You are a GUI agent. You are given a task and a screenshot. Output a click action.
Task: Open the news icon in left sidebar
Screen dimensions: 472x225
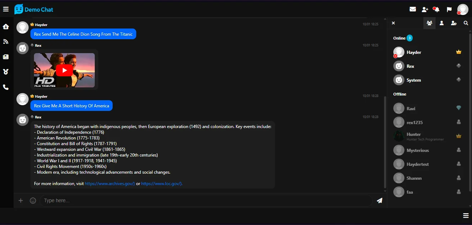point(6,57)
